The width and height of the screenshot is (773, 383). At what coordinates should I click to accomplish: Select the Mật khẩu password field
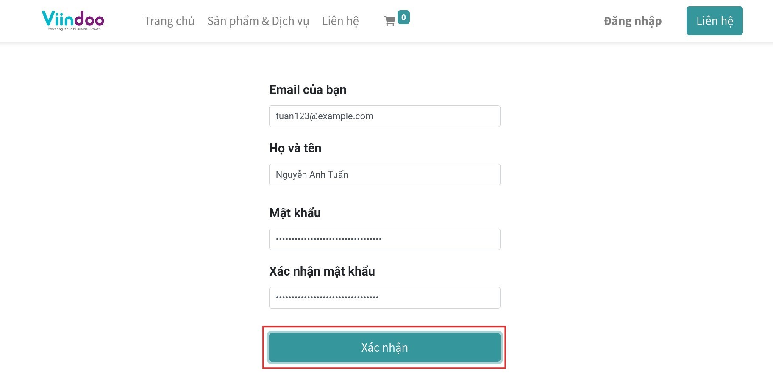pyautogui.click(x=384, y=240)
